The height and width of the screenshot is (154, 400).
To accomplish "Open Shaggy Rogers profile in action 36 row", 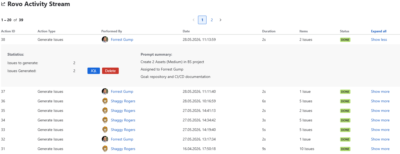I will (x=123, y=101).
